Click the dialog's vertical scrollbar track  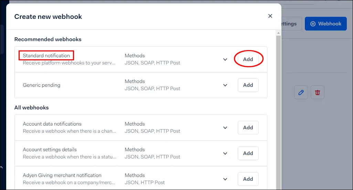pos(278,112)
